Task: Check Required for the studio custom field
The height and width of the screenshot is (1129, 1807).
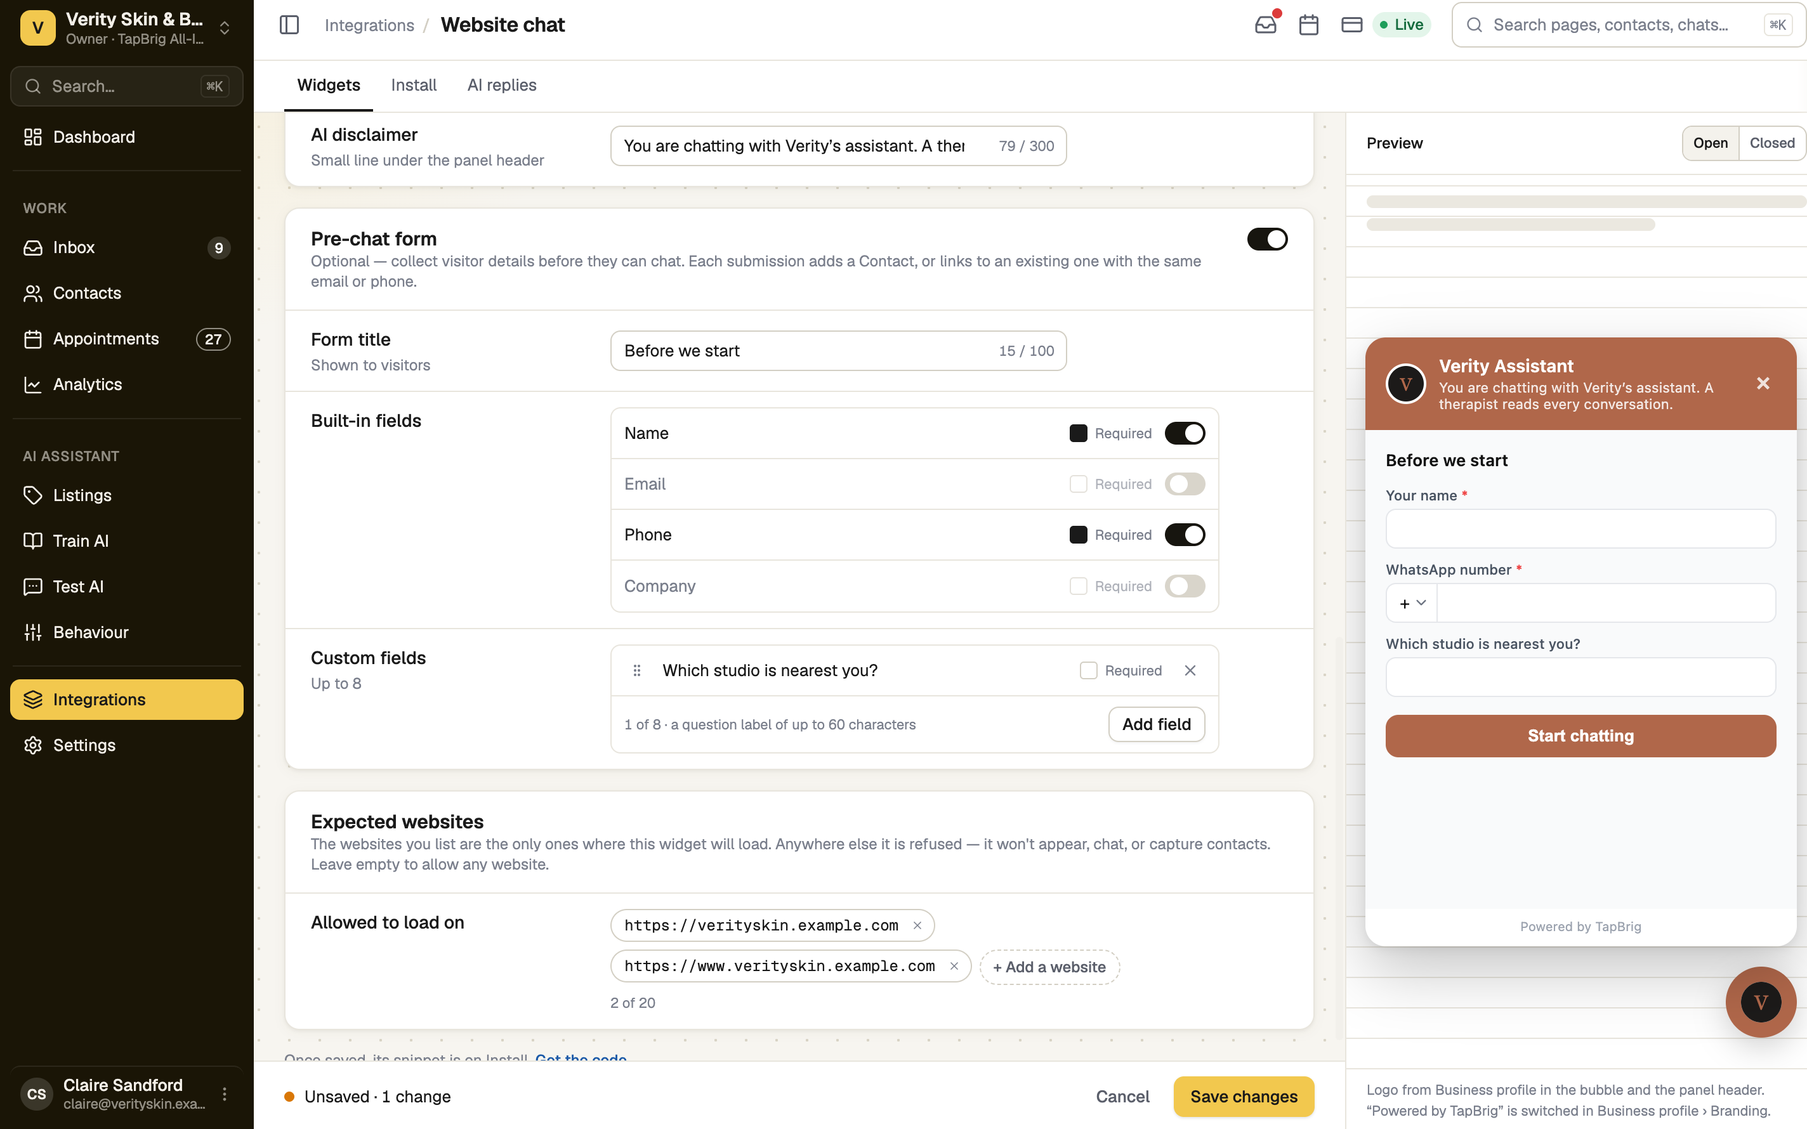Action: [x=1088, y=670]
